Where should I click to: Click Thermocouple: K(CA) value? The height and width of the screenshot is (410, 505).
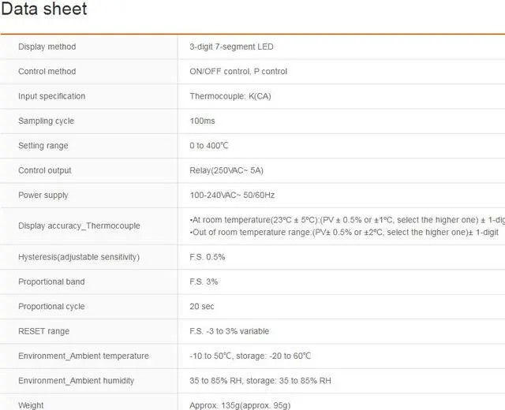(230, 96)
